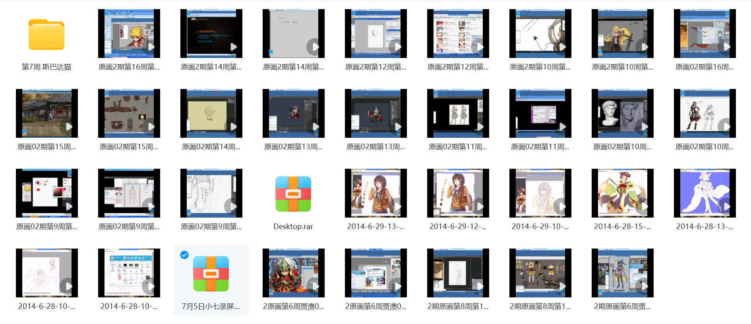Image resolution: width=751 pixels, height=324 pixels.
Task: Select the 原画2期第10周 blonde character thumbnail
Action: click(622, 34)
